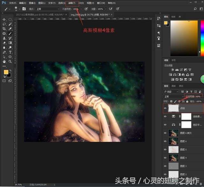Open the 滤镜(T) menu
204x187 pixels.
(72, 3)
